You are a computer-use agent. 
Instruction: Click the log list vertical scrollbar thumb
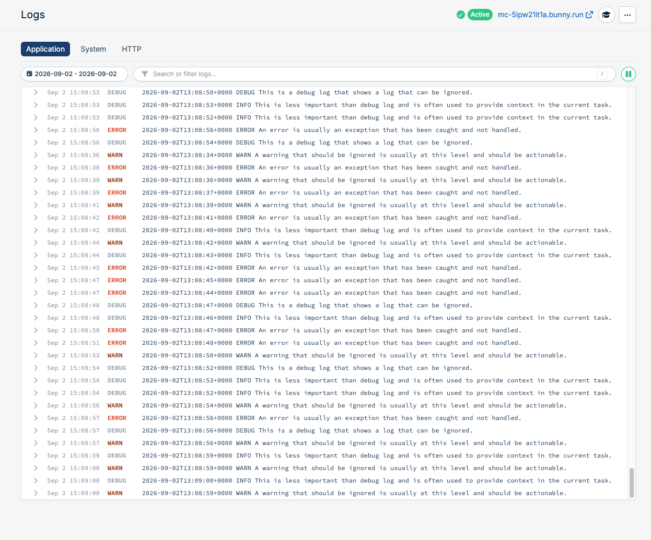click(632, 483)
